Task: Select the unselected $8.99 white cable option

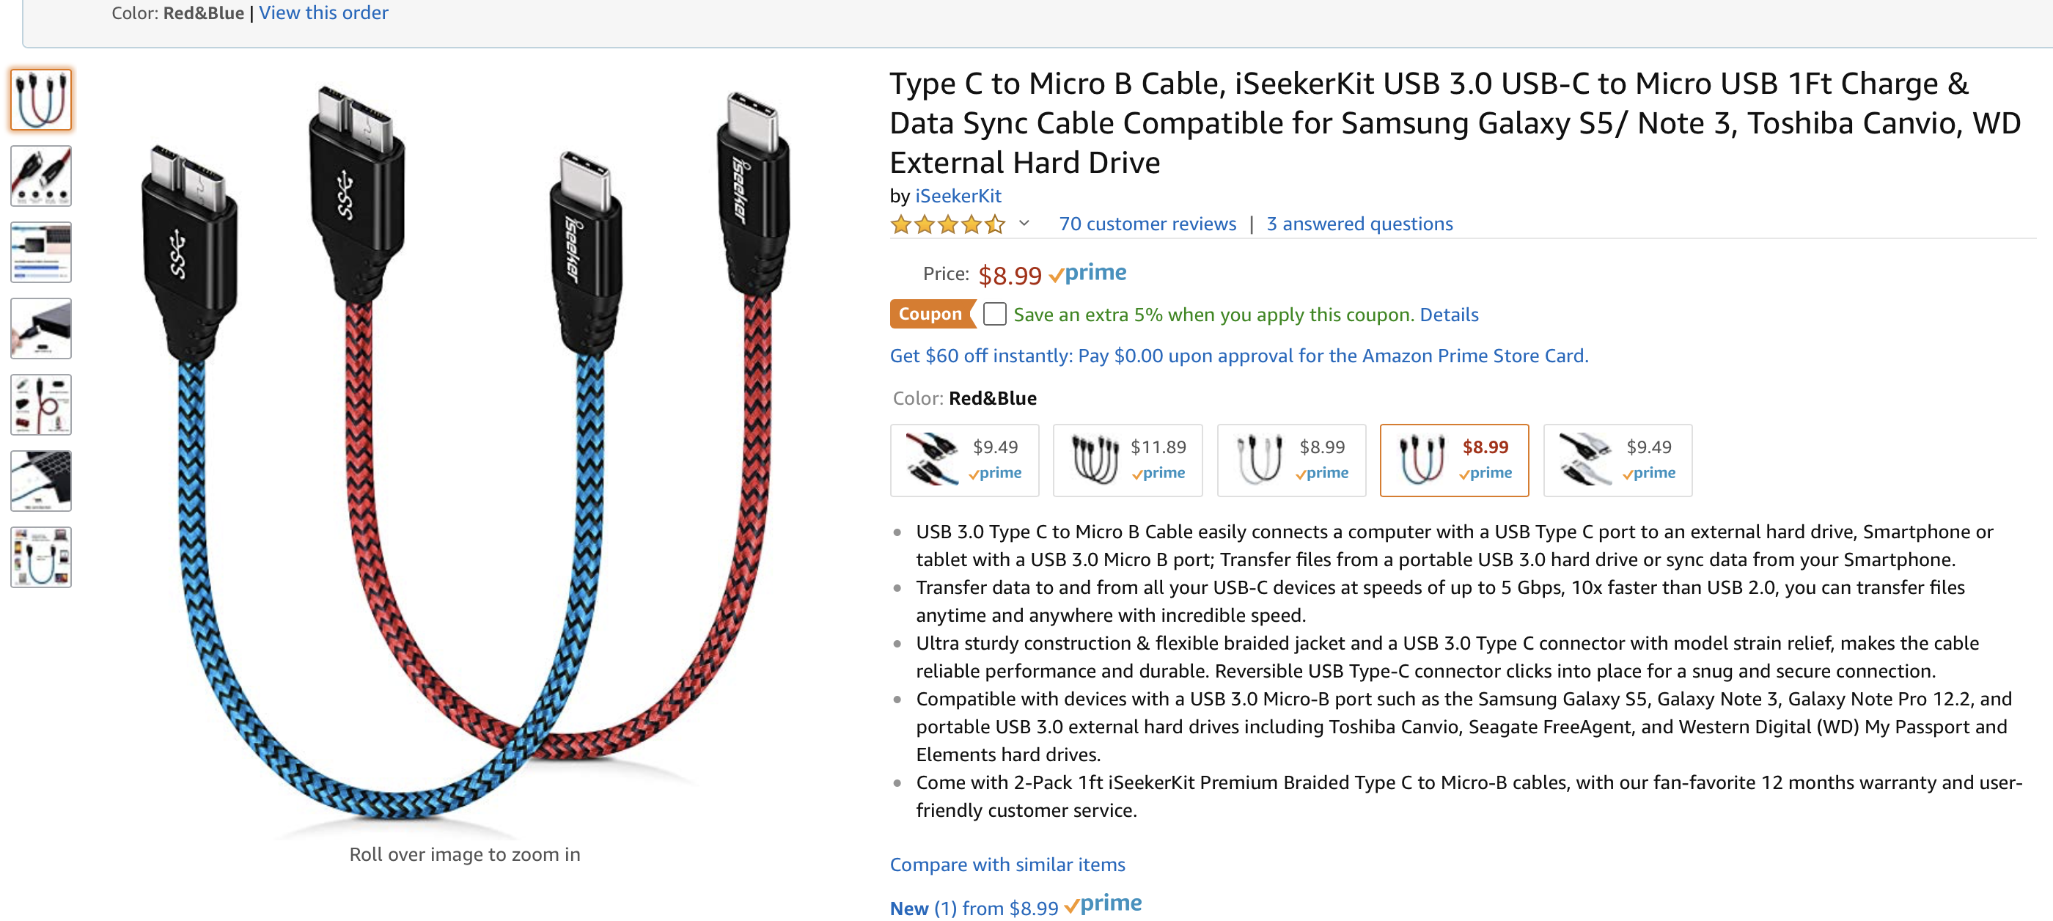Action: pyautogui.click(x=1291, y=460)
